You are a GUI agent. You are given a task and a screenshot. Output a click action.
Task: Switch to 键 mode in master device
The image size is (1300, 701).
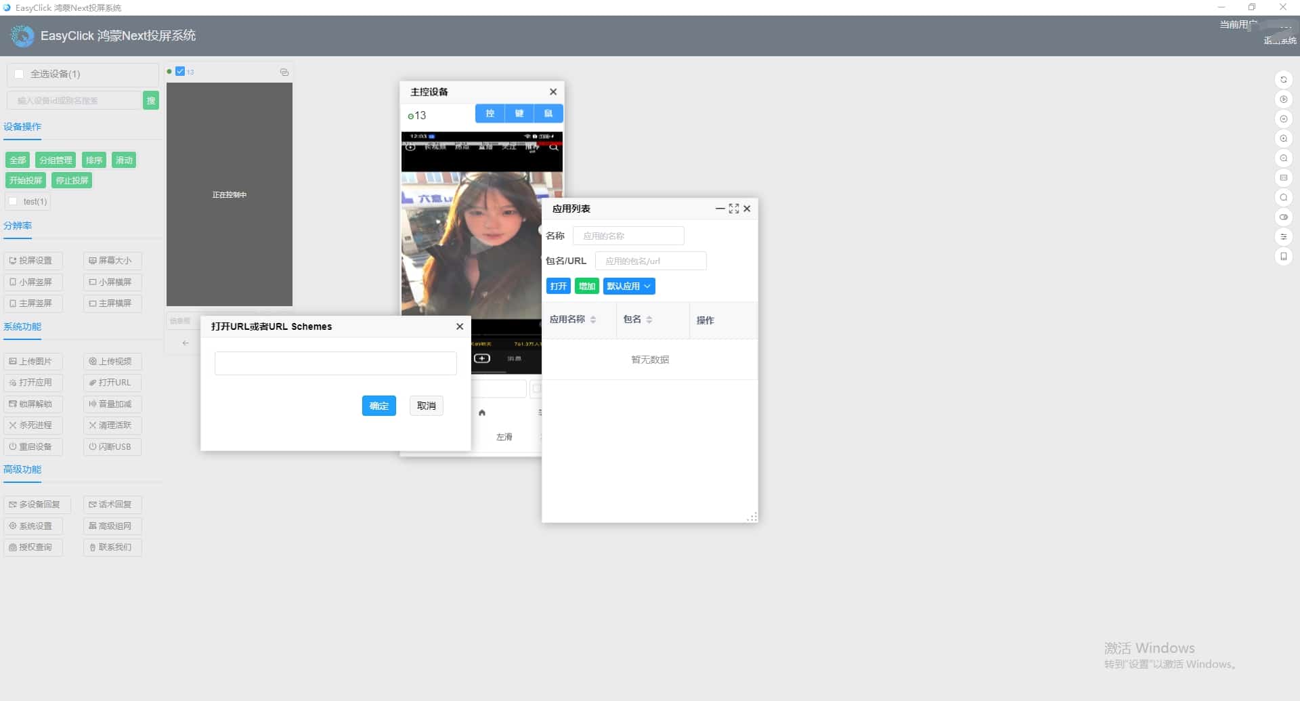point(519,114)
